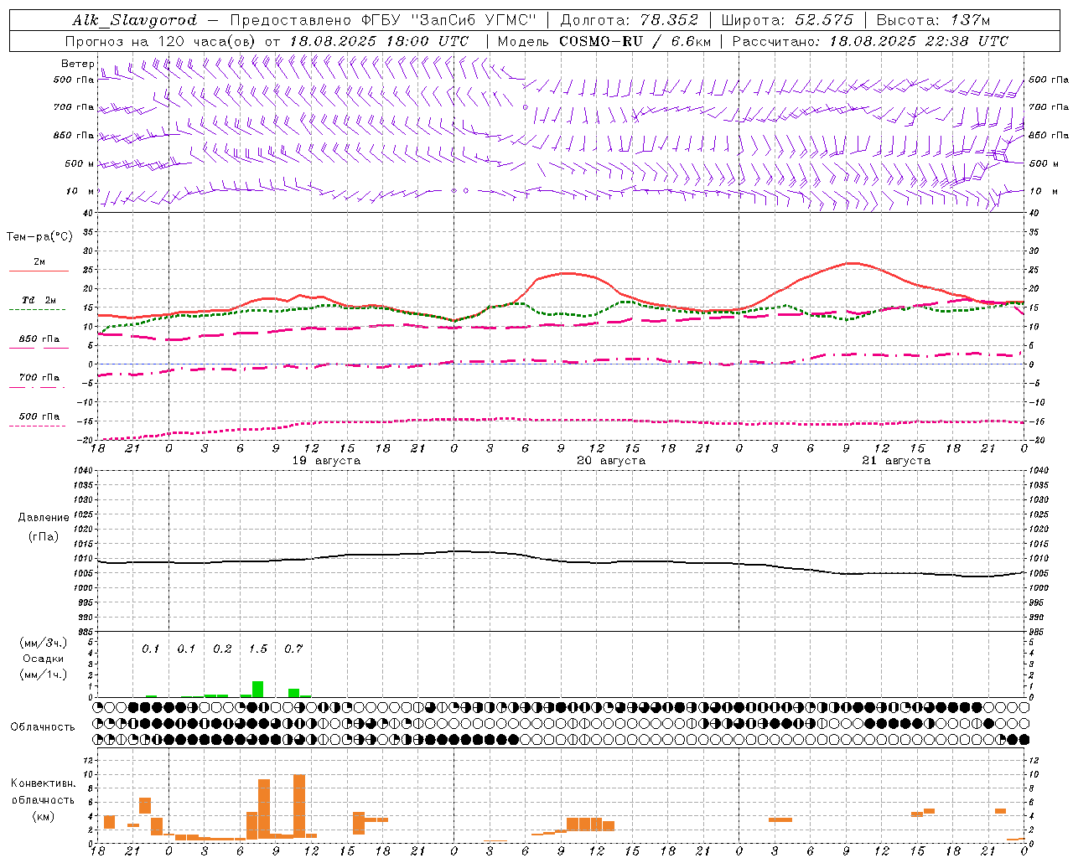
Task: Click the 10 м wind level label on left
Action: 80,191
